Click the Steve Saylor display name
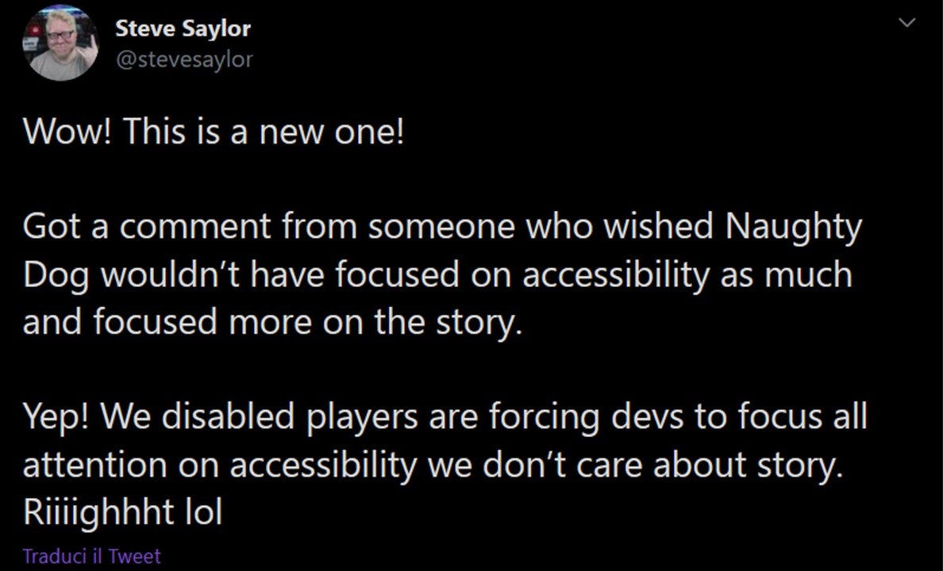943x571 pixels. 183,29
